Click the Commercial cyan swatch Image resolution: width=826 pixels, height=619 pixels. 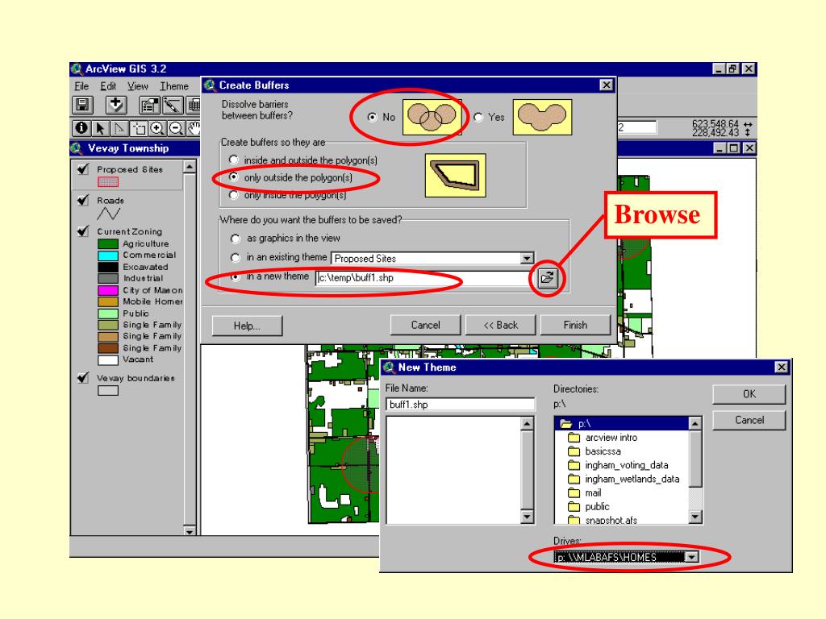(x=108, y=255)
